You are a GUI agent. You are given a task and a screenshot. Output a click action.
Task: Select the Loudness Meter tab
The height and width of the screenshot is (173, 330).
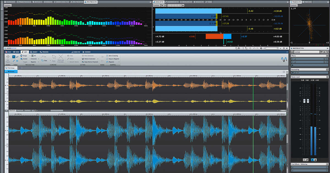172,2
